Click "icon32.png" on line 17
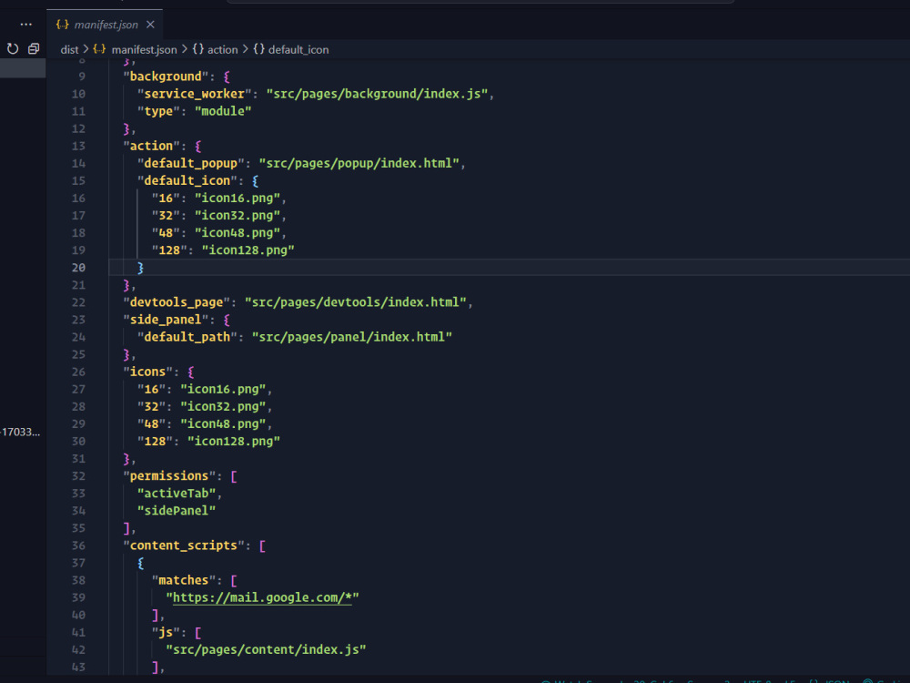The image size is (910, 683). [238, 216]
